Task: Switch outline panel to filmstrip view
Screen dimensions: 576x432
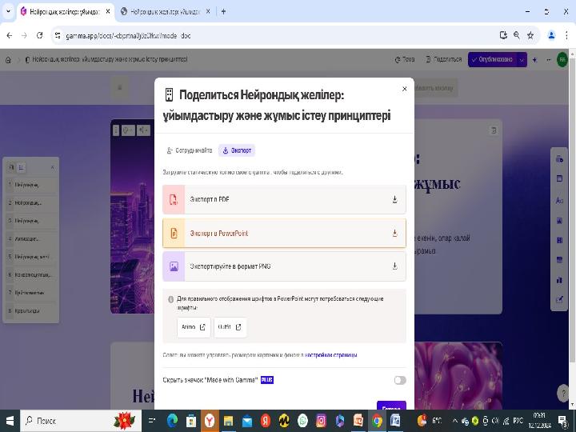Action: pos(11,167)
